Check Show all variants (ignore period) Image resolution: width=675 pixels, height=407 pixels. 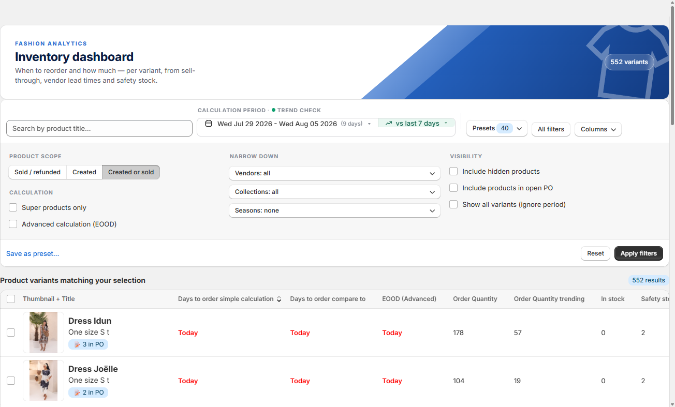(453, 204)
